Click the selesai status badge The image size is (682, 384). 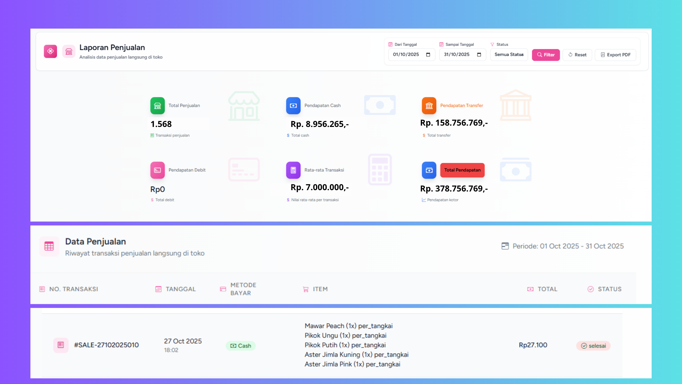point(593,346)
